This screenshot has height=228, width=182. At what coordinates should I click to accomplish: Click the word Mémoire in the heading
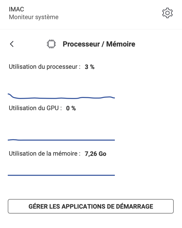click(121, 44)
